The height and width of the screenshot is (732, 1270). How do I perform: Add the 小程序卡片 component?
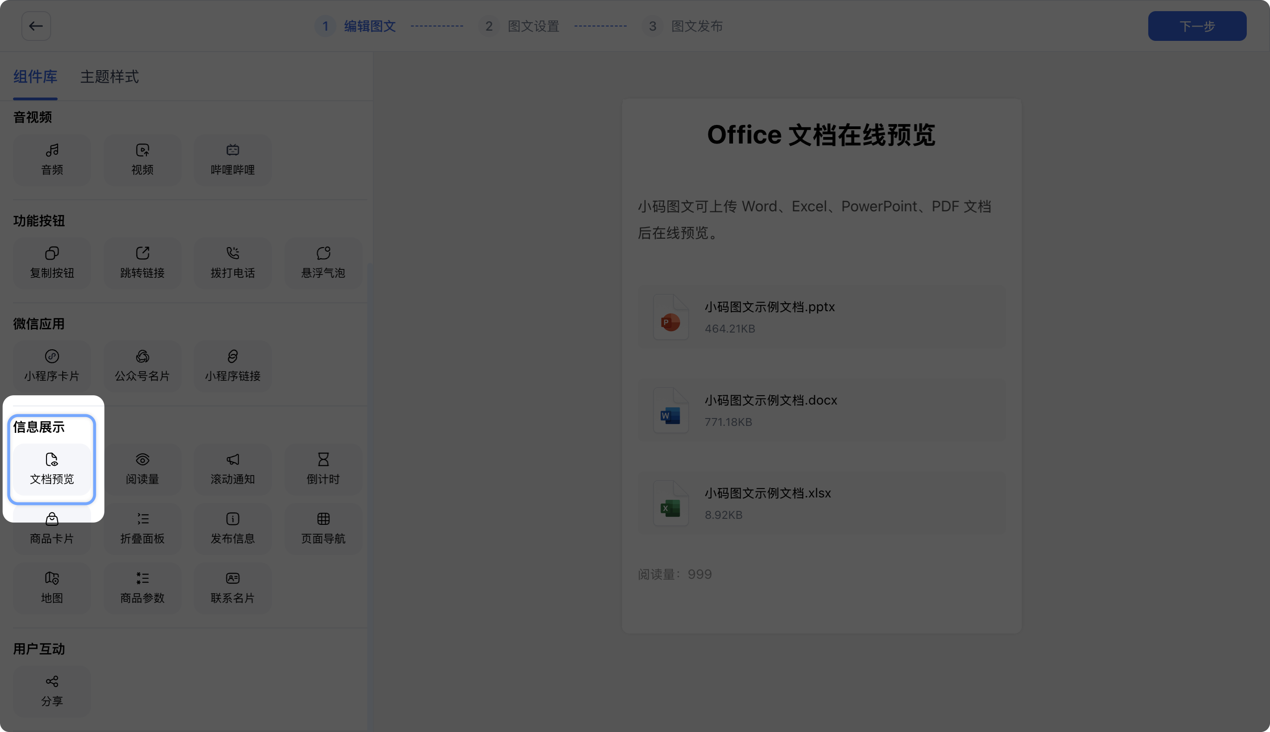(52, 366)
